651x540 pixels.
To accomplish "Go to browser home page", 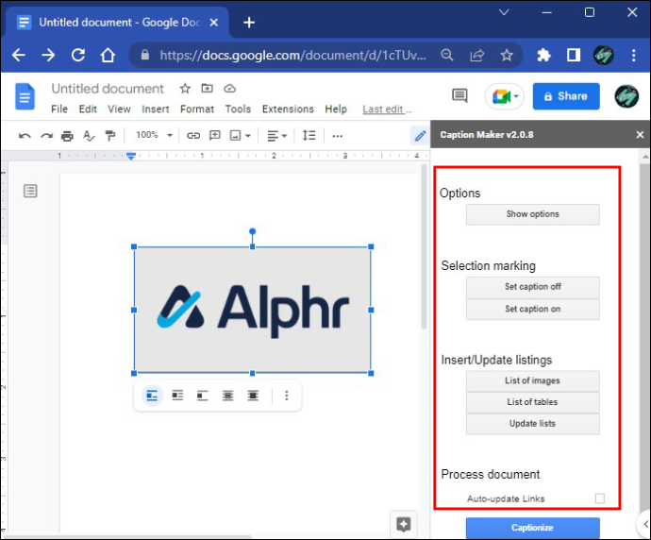I will coord(108,55).
